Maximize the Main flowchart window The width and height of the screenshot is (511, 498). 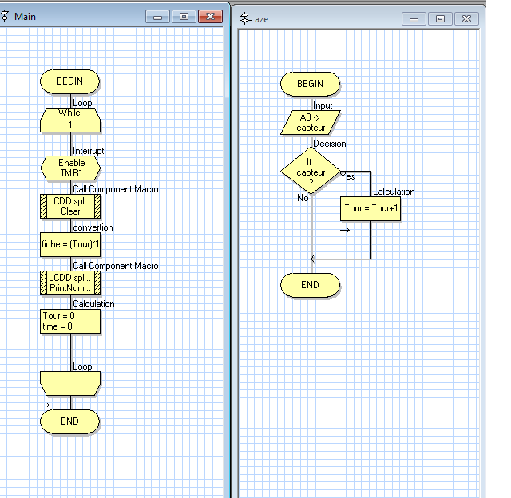tap(184, 17)
